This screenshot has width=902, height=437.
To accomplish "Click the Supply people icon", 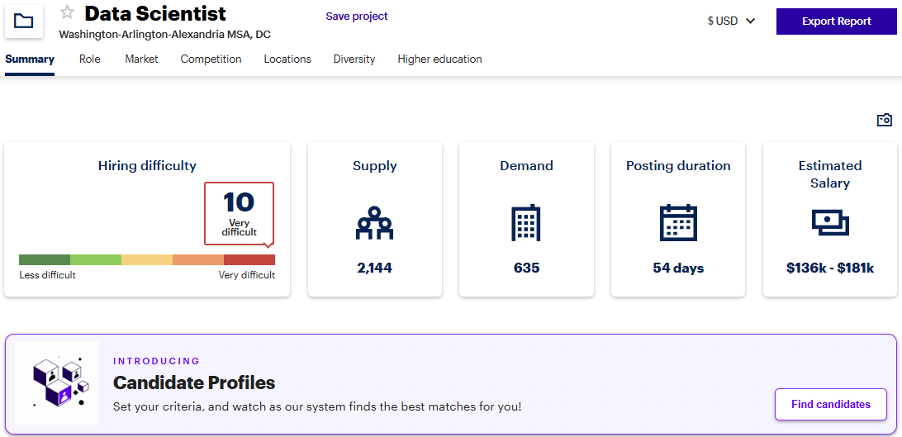I will pyautogui.click(x=374, y=223).
